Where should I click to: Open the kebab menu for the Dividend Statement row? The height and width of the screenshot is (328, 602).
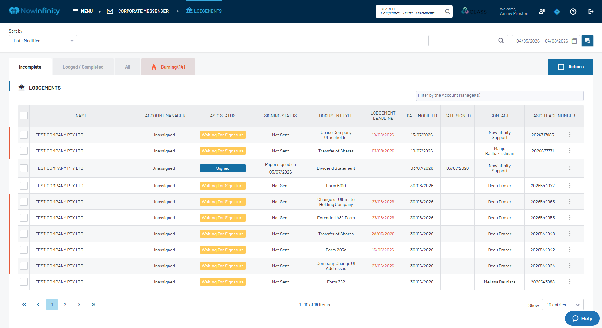tap(570, 168)
